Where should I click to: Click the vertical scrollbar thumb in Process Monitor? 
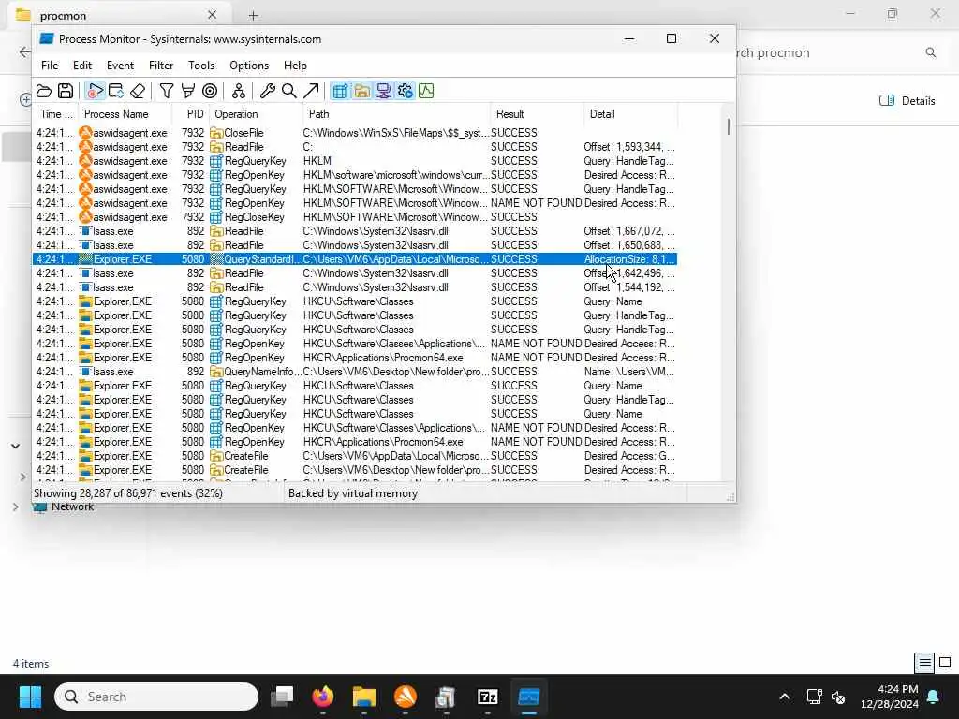pos(728,127)
